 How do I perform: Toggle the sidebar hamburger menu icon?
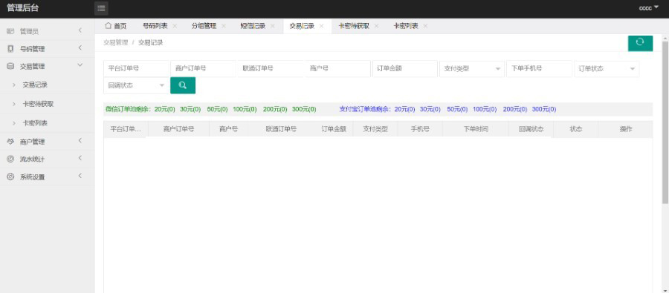point(101,8)
